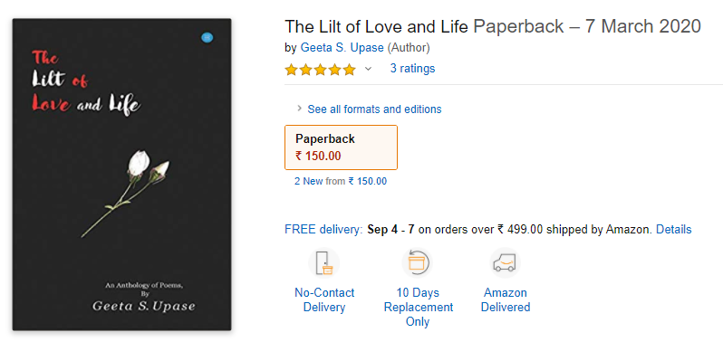Click the book title The Lilt of Love and Life
The image size is (723, 342).
pyautogui.click(x=377, y=27)
